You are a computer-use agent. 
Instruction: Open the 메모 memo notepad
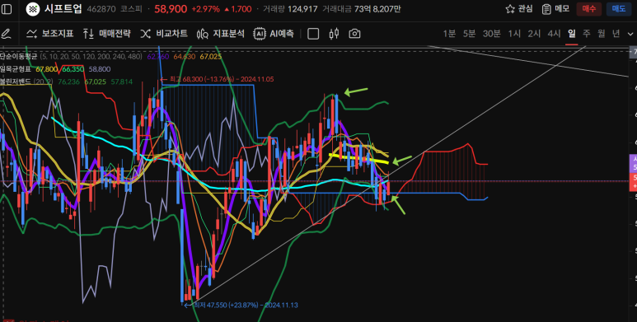tap(556, 9)
